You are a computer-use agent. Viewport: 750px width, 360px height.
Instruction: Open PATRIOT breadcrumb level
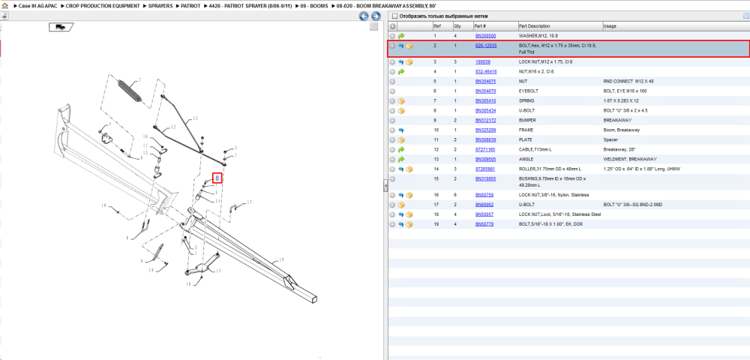(190, 7)
